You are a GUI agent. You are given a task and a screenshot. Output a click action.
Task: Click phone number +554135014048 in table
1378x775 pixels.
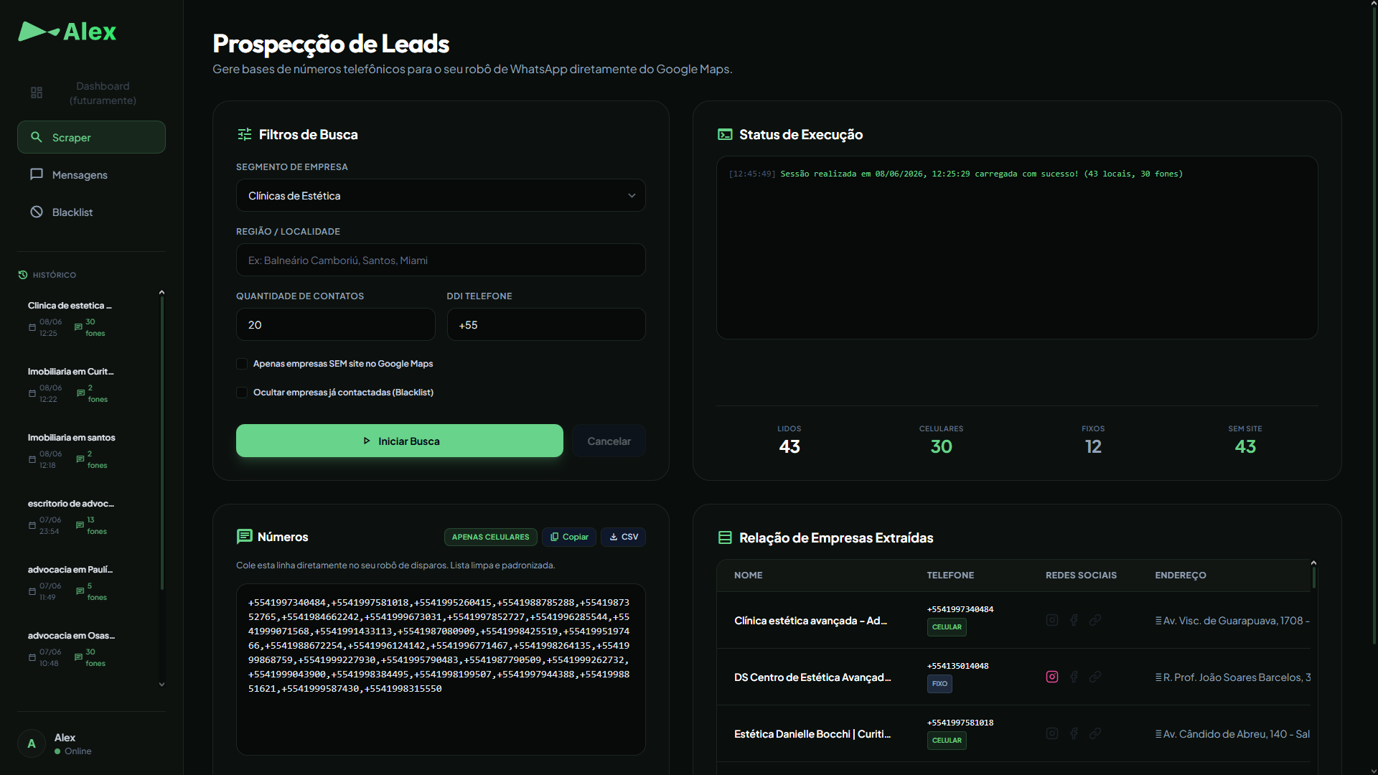pyautogui.click(x=958, y=666)
